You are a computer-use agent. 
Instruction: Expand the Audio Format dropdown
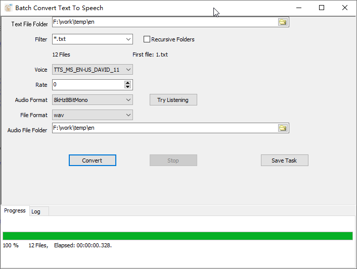point(128,100)
